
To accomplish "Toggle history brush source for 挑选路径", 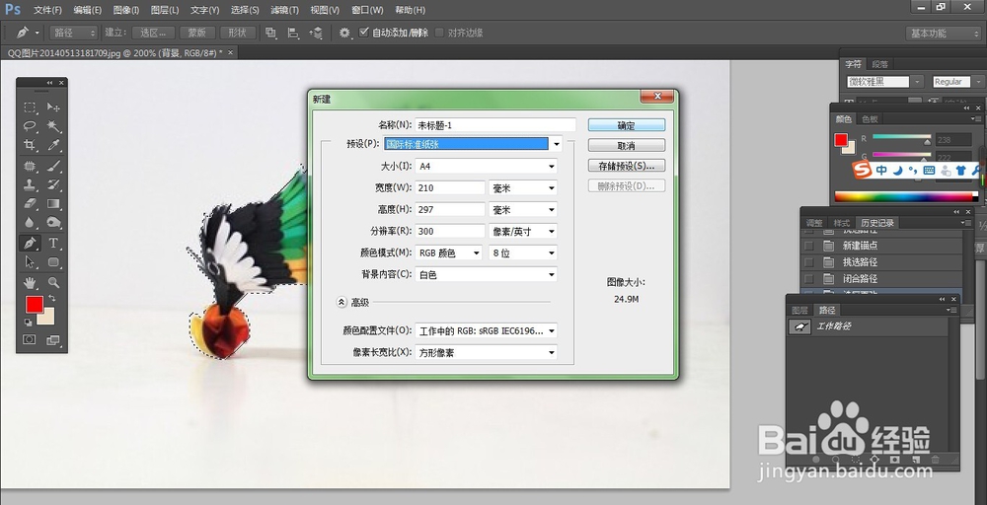I will (x=809, y=262).
